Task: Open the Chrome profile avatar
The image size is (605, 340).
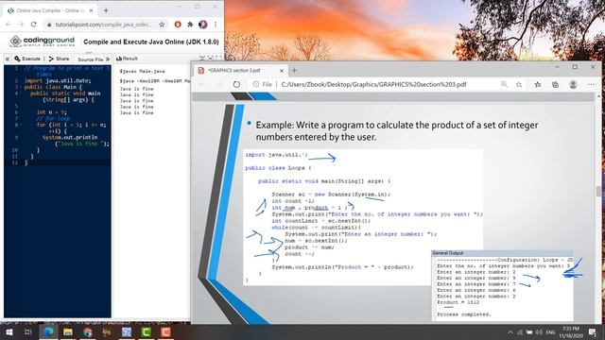Action: pos(203,25)
